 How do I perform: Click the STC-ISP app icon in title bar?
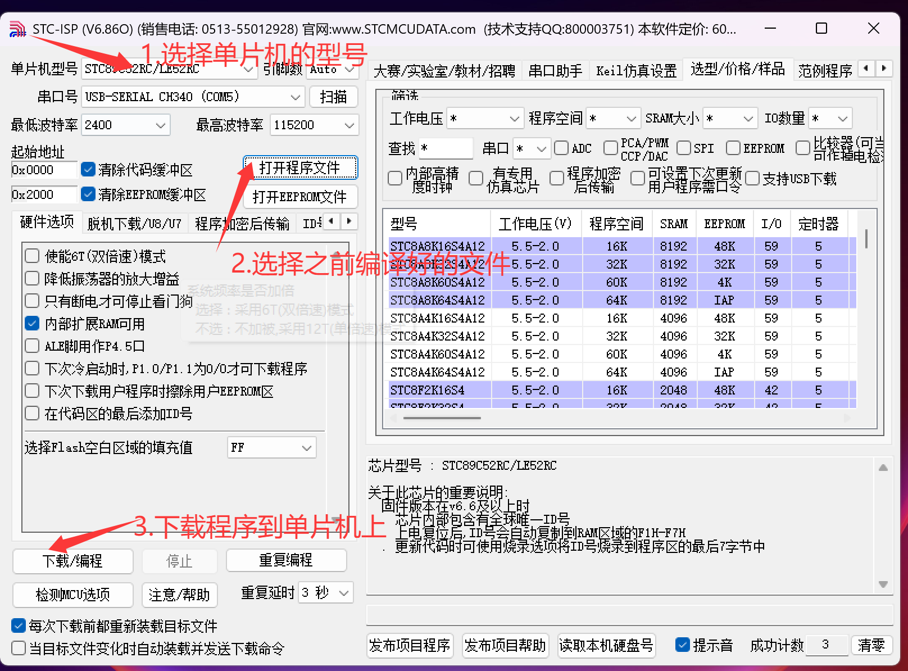[x=17, y=29]
